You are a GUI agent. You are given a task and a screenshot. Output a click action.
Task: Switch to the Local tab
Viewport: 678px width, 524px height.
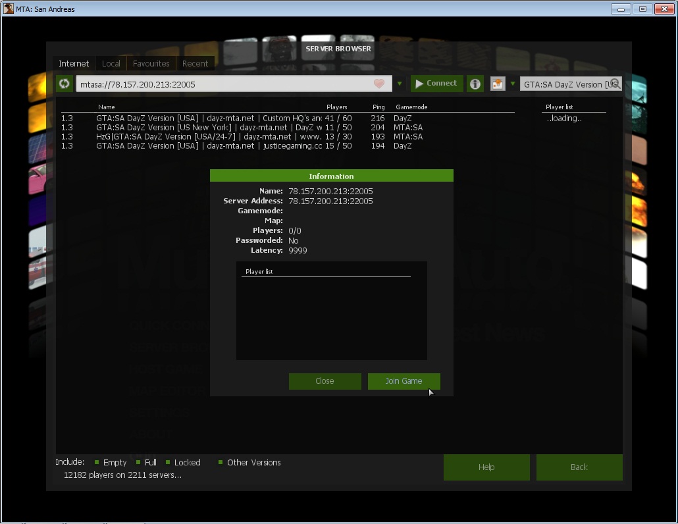[111, 64]
